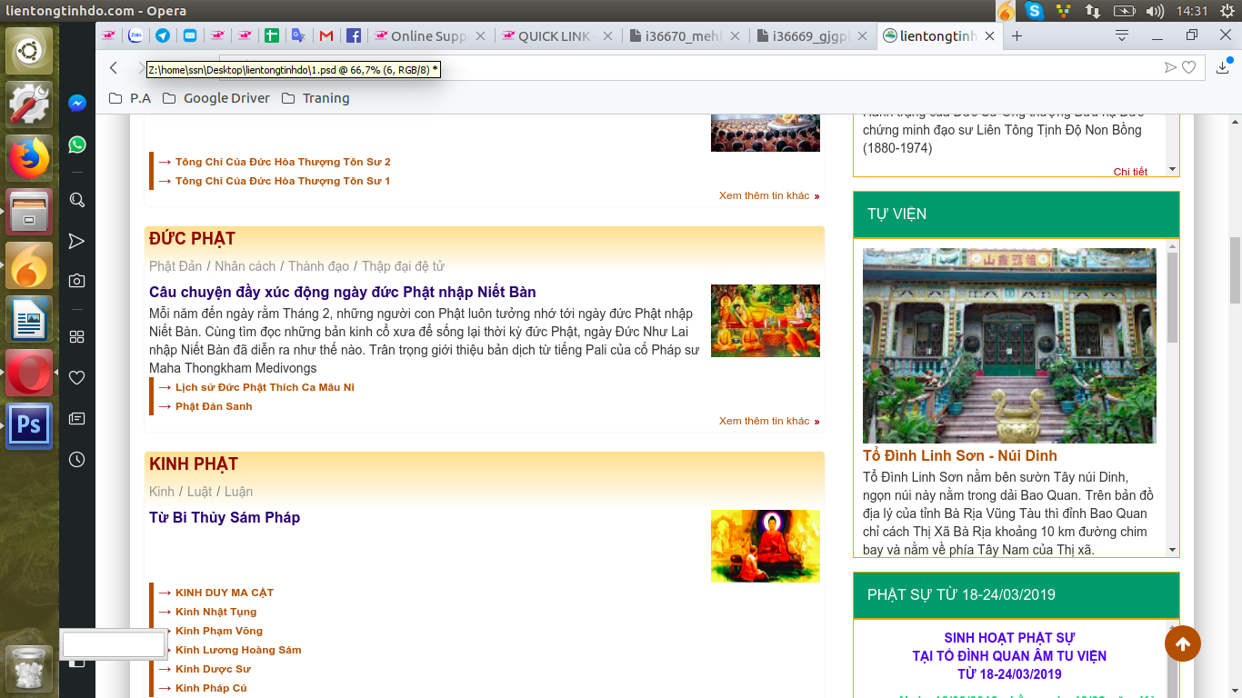Click the reclining Buddha Niết Bàn thumbnail
Viewport: 1242px width, 698px height.
tap(766, 321)
